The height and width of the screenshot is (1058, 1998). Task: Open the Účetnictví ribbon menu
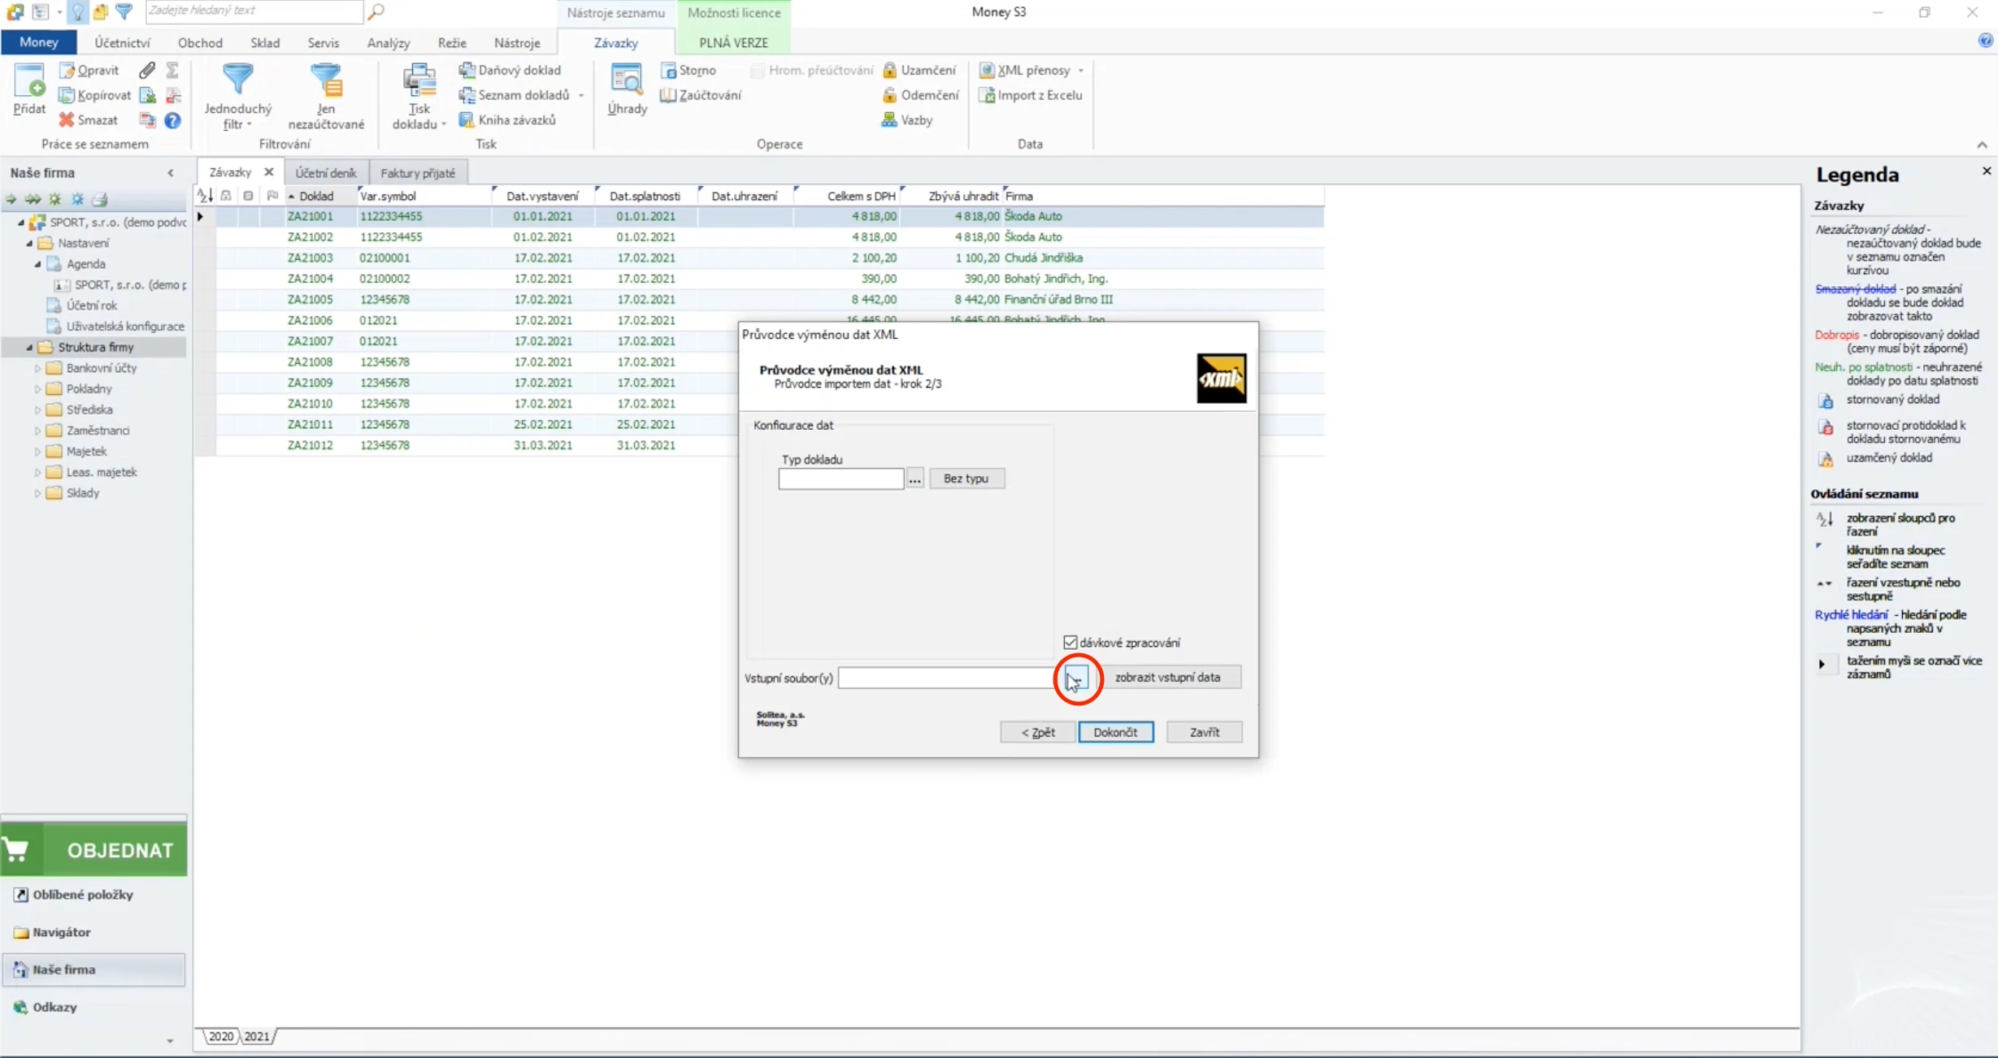[122, 42]
